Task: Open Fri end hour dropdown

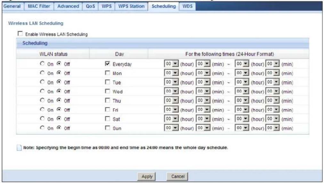Action: [x=242, y=109]
